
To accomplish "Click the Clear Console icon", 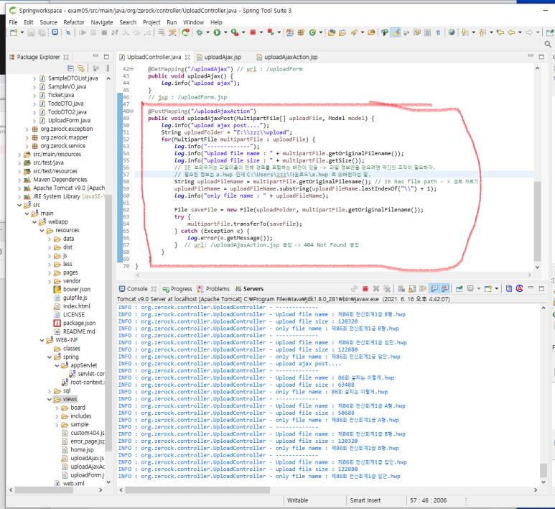I will click(x=401, y=289).
